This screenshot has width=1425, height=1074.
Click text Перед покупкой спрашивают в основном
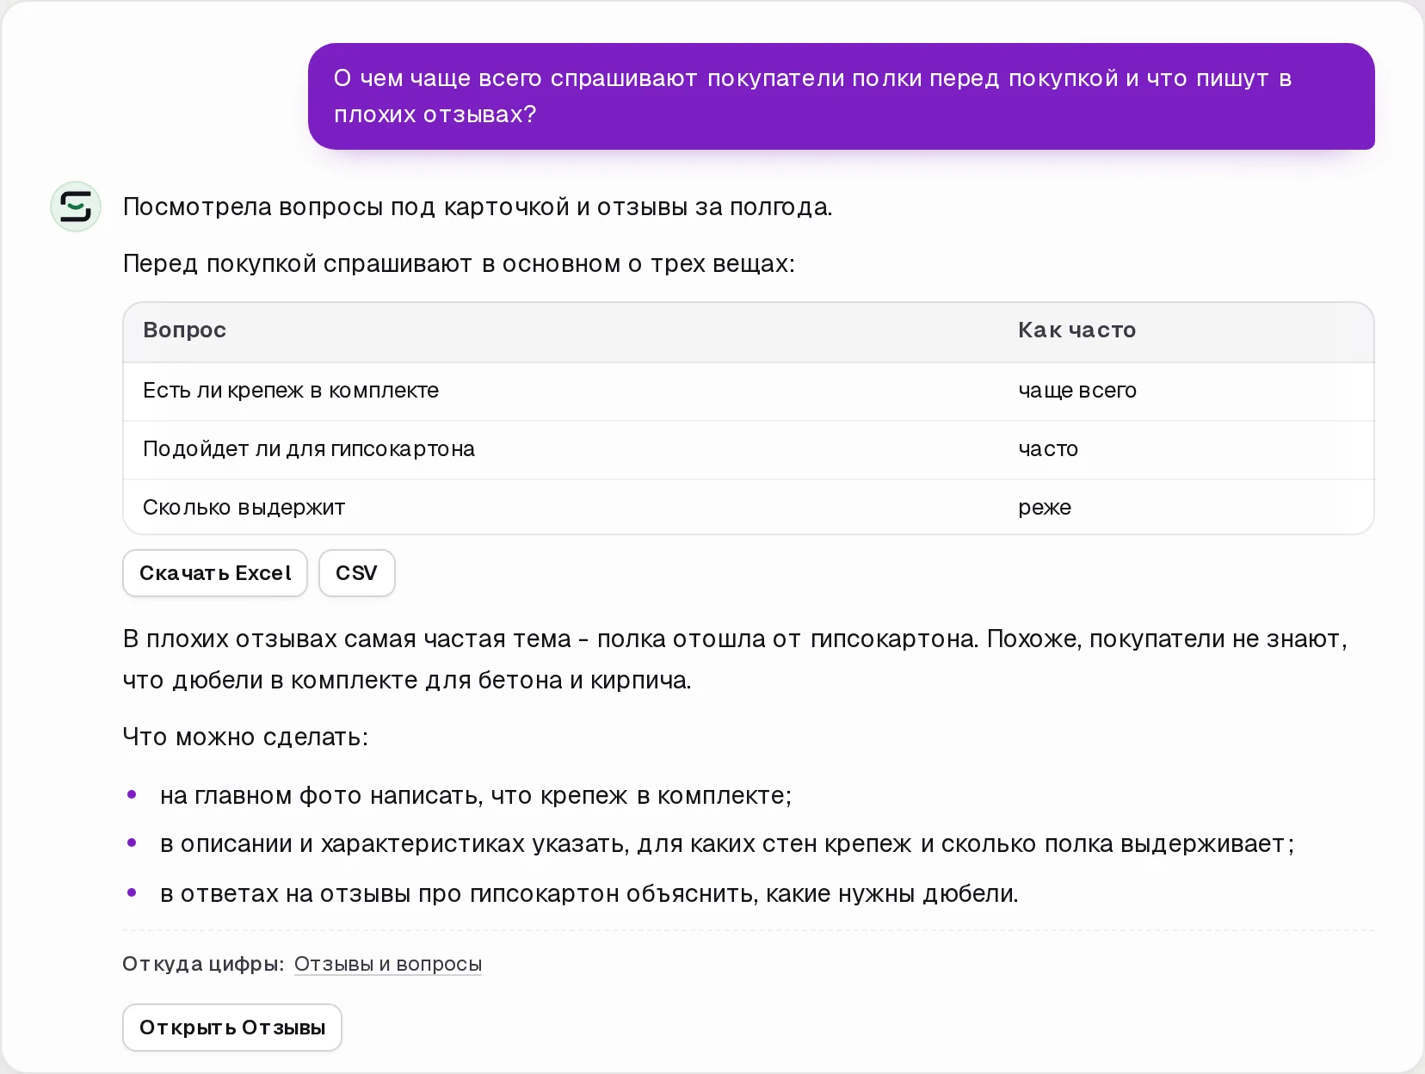[459, 264]
